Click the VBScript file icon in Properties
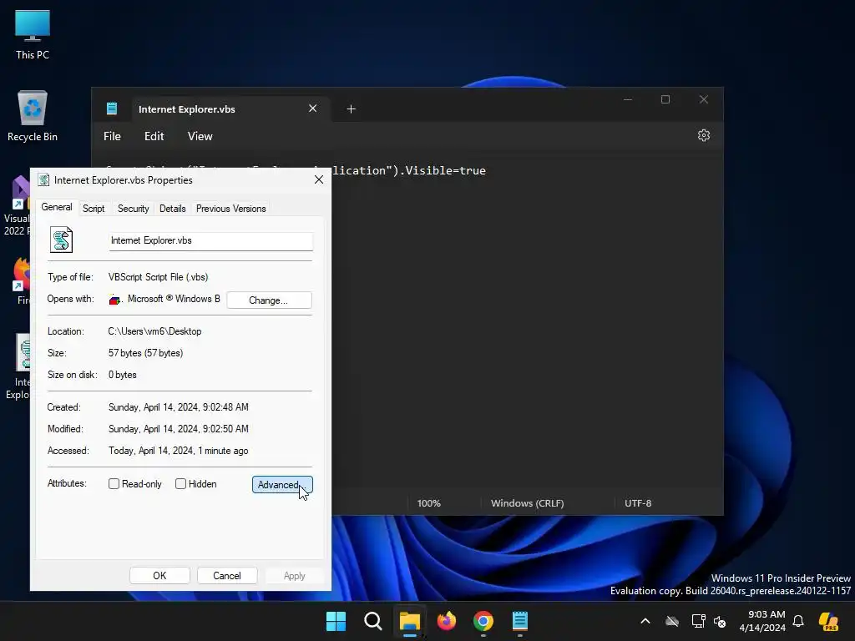 coord(61,240)
